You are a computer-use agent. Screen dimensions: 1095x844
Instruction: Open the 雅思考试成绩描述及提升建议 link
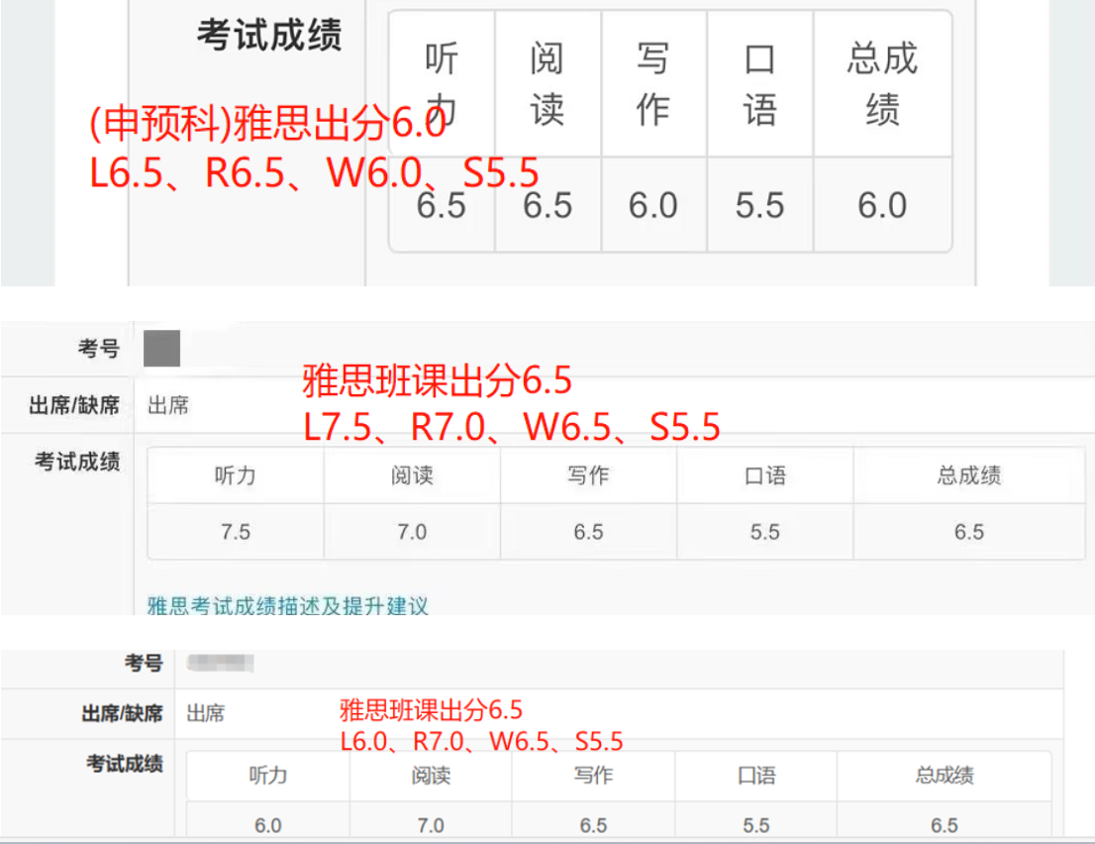pos(287,605)
